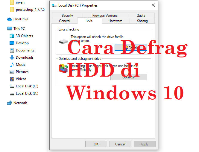
Task: Select the General tab
Action: coord(65,21)
